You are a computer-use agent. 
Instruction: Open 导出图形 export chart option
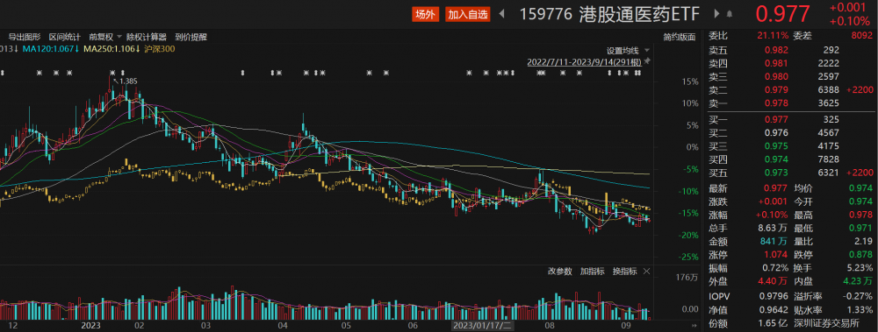tap(25, 37)
